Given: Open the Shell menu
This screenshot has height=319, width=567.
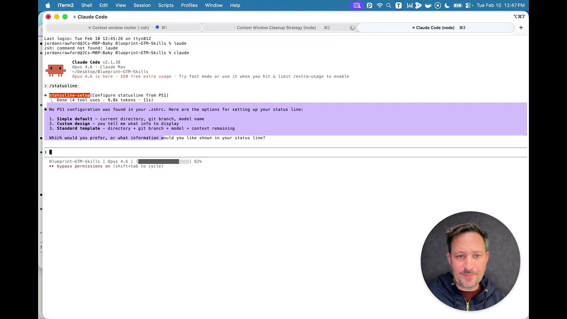Looking at the screenshot, I should click(x=86, y=5).
